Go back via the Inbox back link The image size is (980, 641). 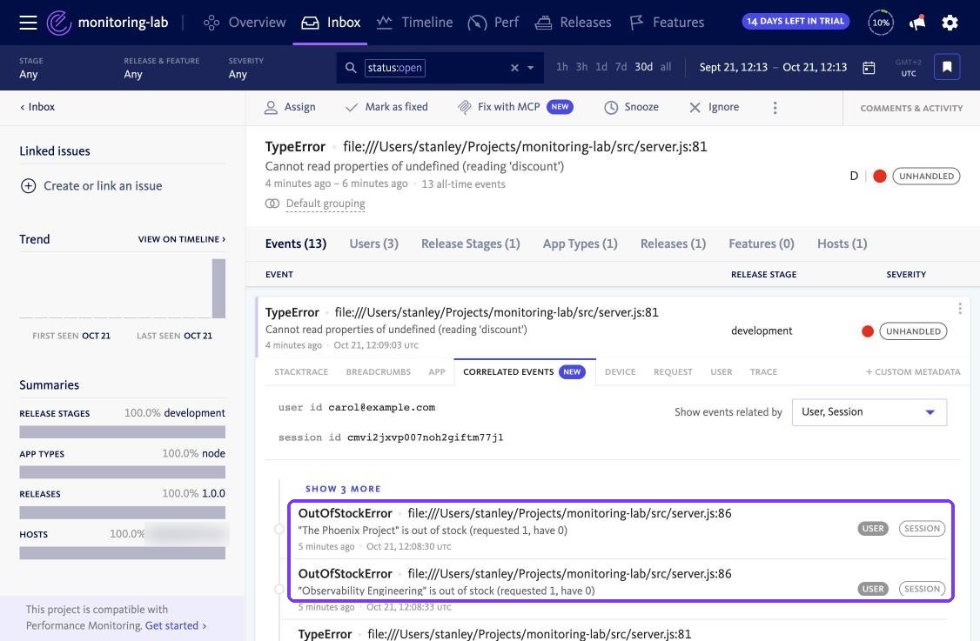click(37, 107)
